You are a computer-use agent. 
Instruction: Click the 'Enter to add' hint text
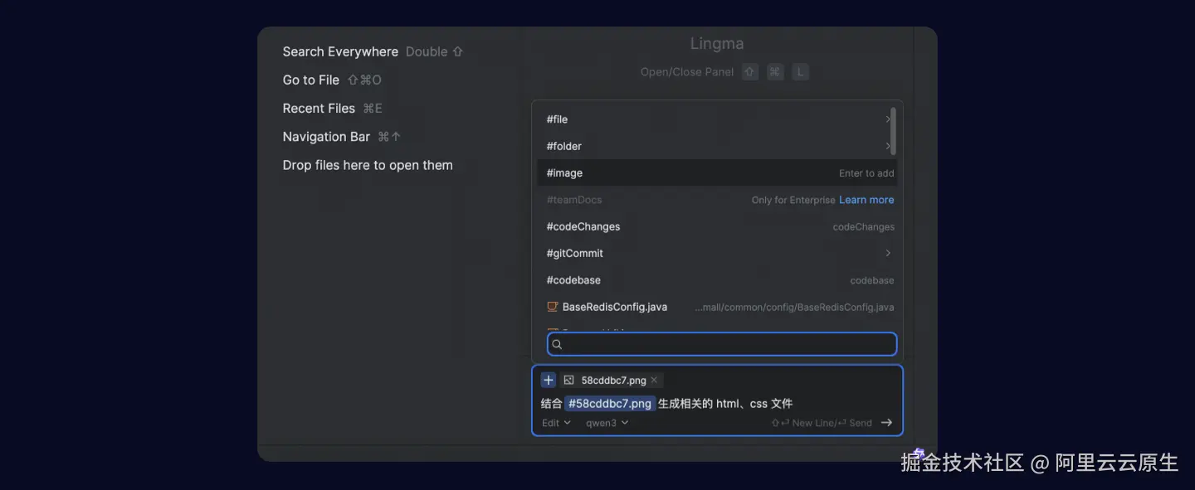(866, 173)
